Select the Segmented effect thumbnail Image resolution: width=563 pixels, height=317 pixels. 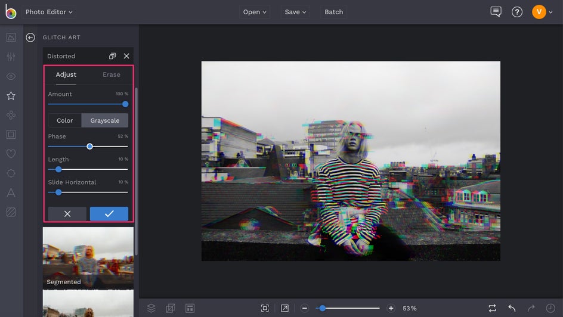pyautogui.click(x=88, y=257)
